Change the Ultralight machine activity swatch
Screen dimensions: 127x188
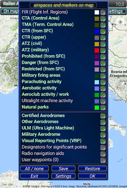click(x=97, y=101)
